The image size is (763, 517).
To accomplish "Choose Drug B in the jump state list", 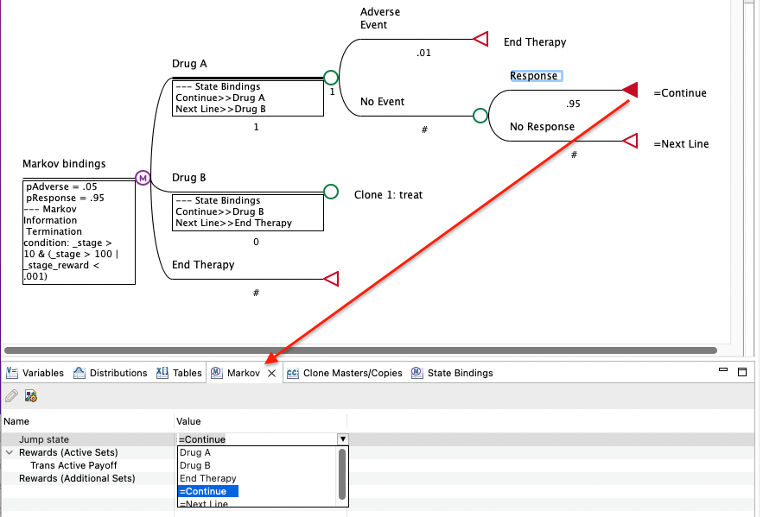I will [x=195, y=465].
